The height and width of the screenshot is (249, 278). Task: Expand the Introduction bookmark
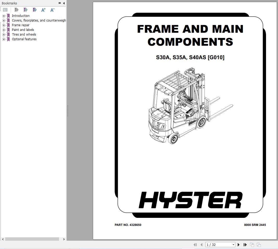tap(4, 16)
